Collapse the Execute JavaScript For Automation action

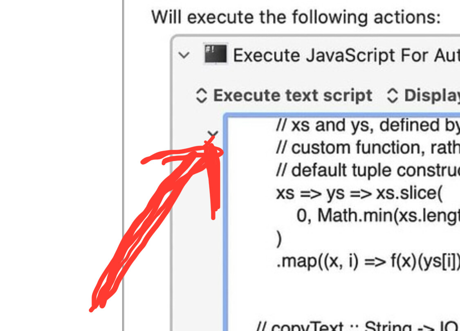[185, 55]
